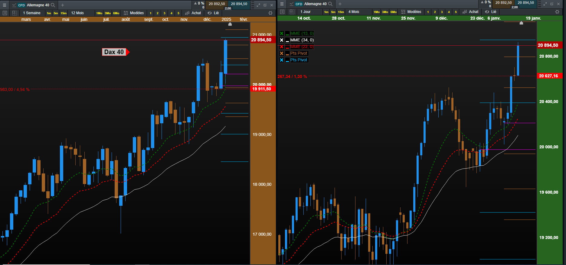Click the 20 894,50 buy price on left chart
The width and height of the screenshot is (566, 265).
[239, 4]
